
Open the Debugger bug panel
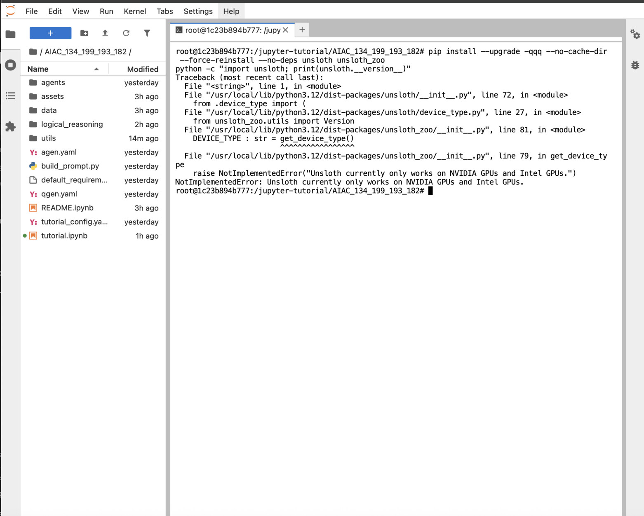click(635, 65)
